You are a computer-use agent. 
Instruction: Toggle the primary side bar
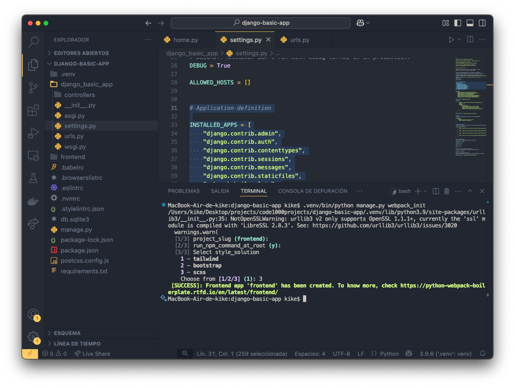[x=458, y=23]
